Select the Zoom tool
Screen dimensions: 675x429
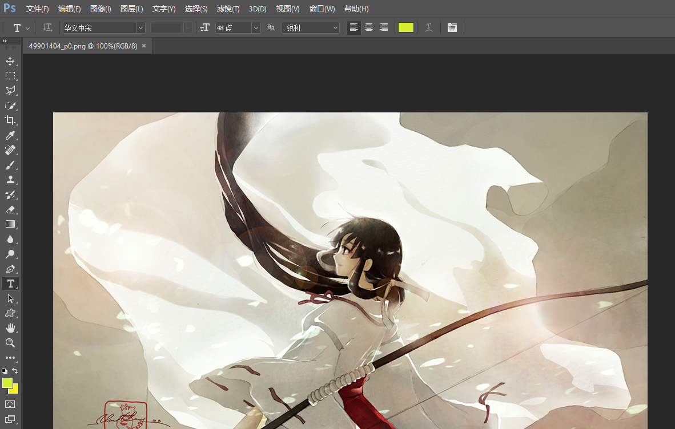click(10, 343)
